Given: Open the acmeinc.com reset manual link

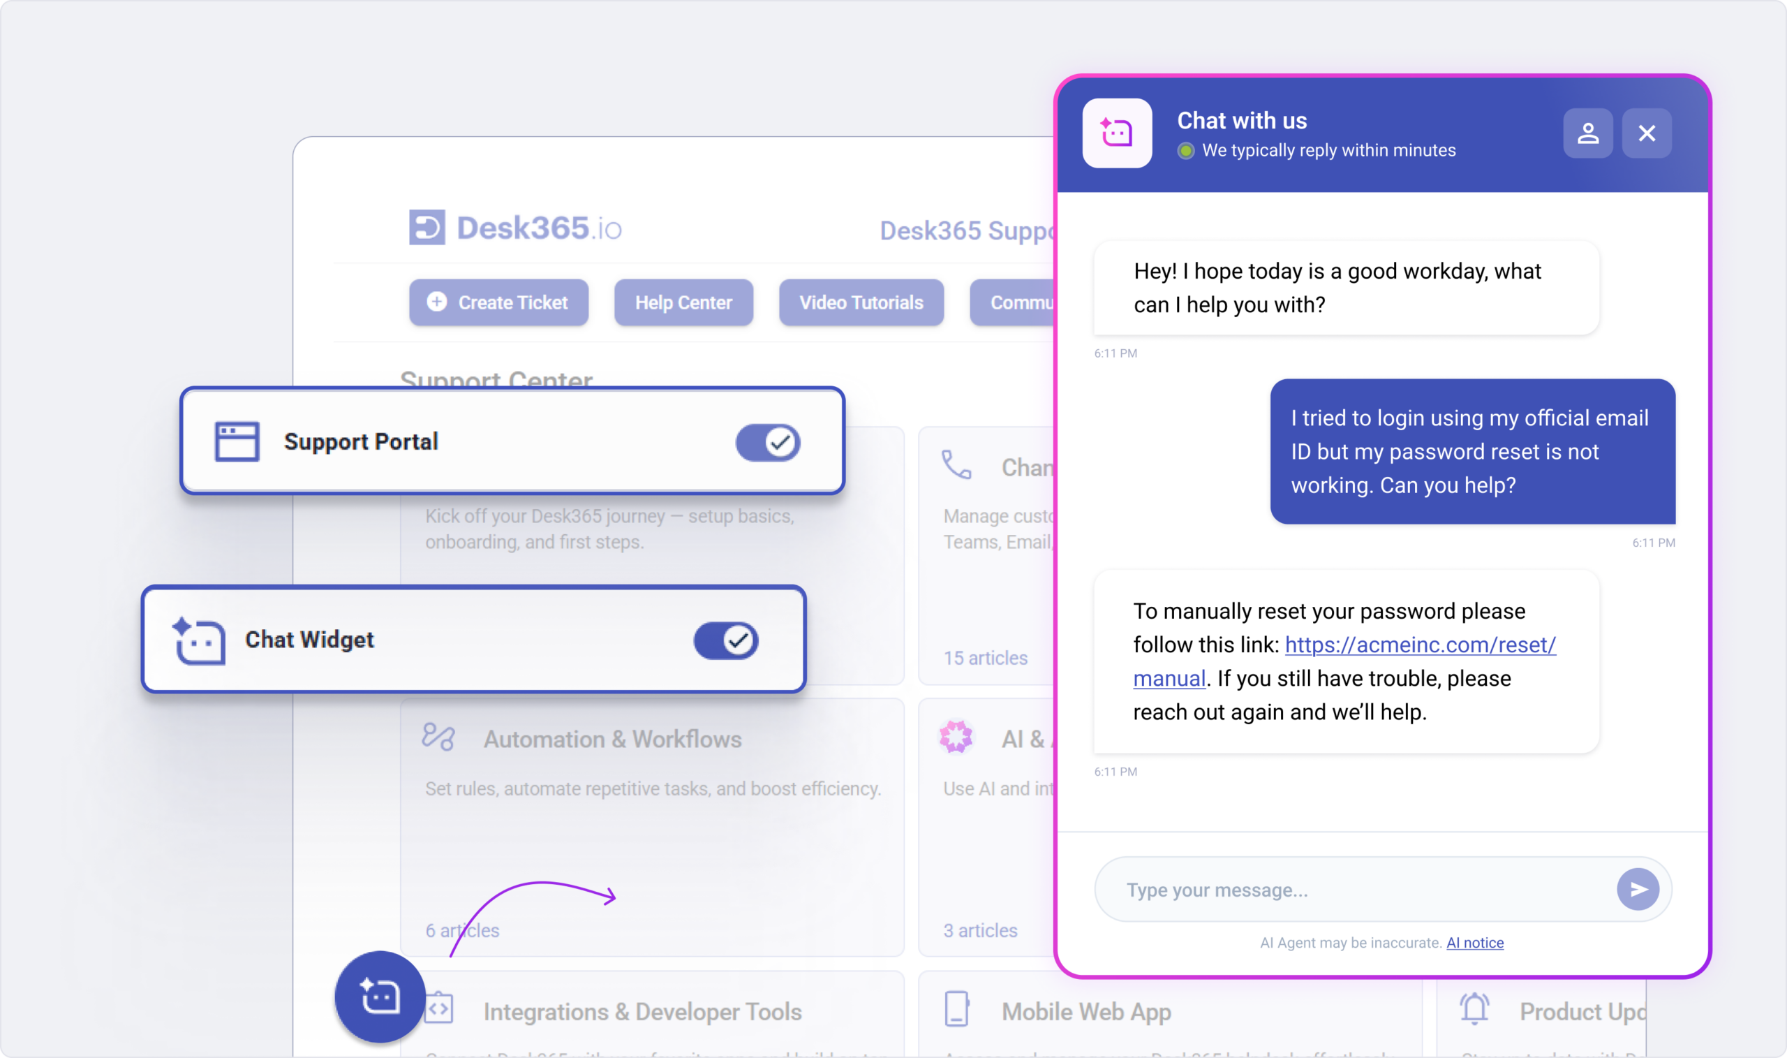Looking at the screenshot, I should (x=1419, y=645).
